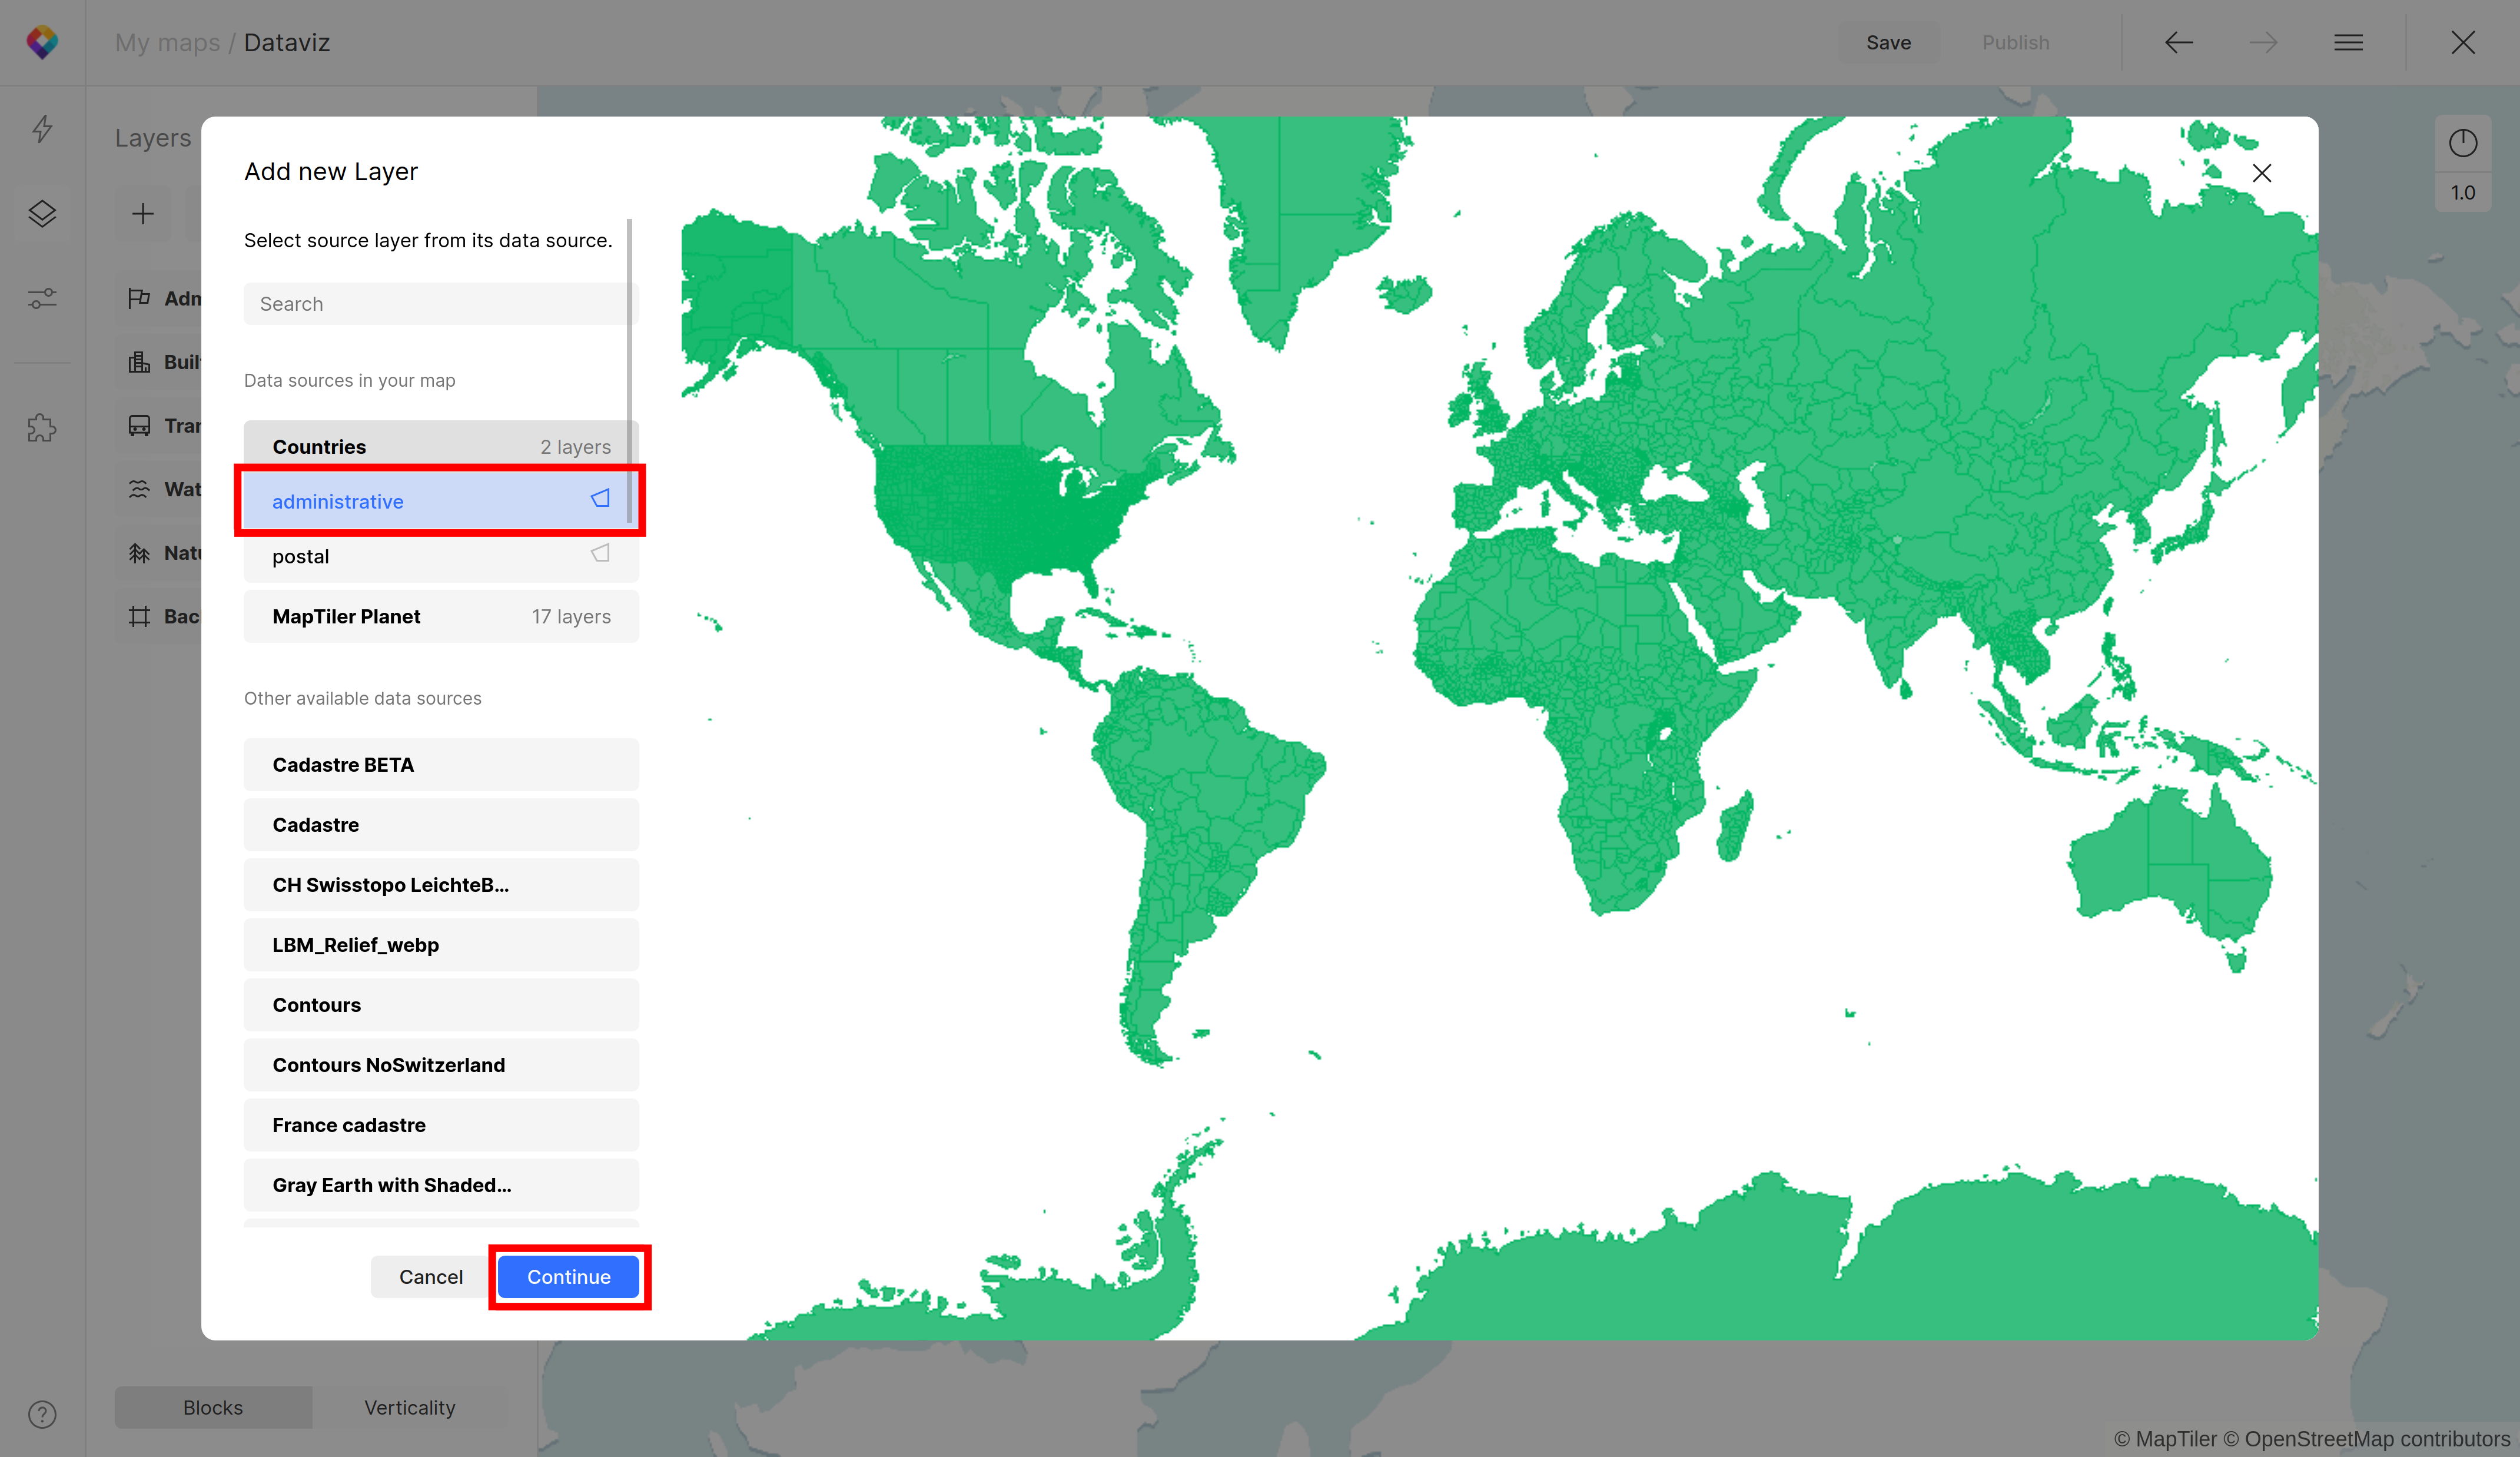Image resolution: width=2520 pixels, height=1457 pixels.
Task: Open the Layers stack sidebar icon
Action: 42,213
